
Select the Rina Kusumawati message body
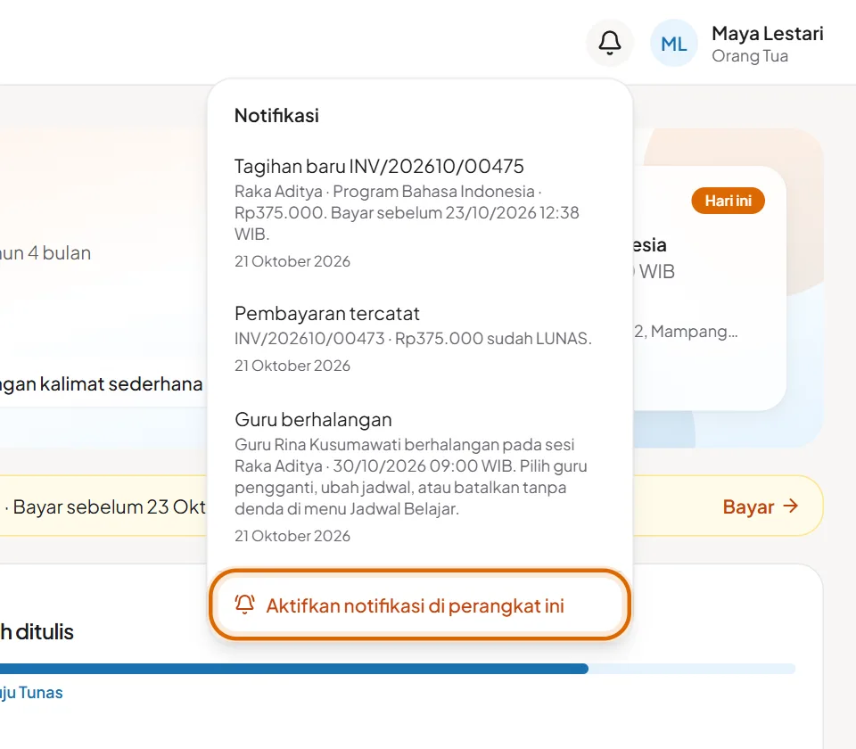coord(411,476)
